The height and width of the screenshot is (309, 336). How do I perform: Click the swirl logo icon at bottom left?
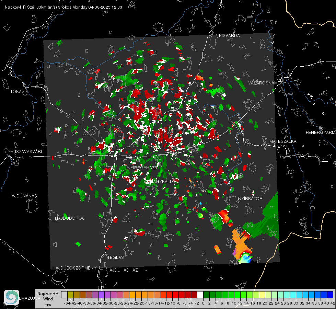point(12,297)
